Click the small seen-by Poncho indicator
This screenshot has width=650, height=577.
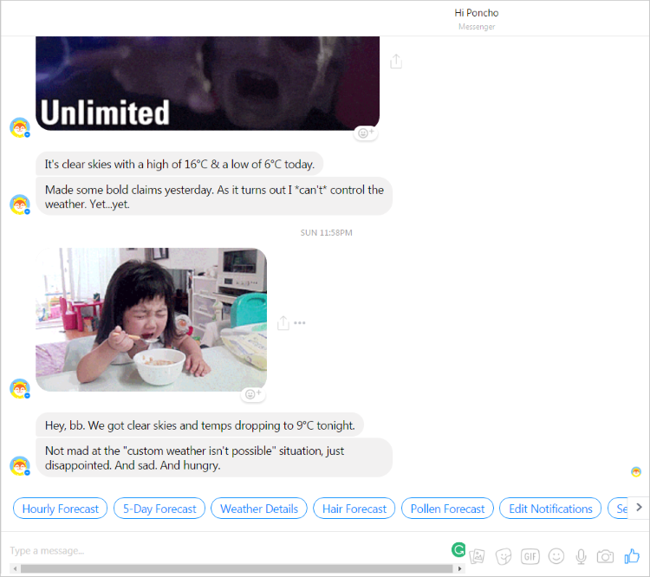636,471
